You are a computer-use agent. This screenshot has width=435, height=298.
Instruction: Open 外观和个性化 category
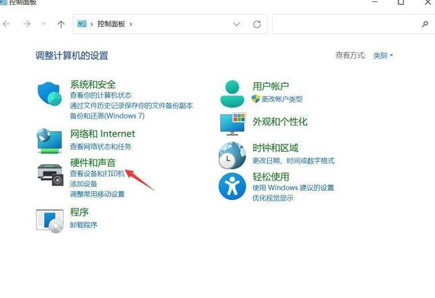[280, 122]
